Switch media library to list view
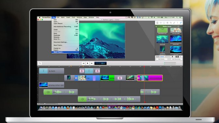 (181, 57)
